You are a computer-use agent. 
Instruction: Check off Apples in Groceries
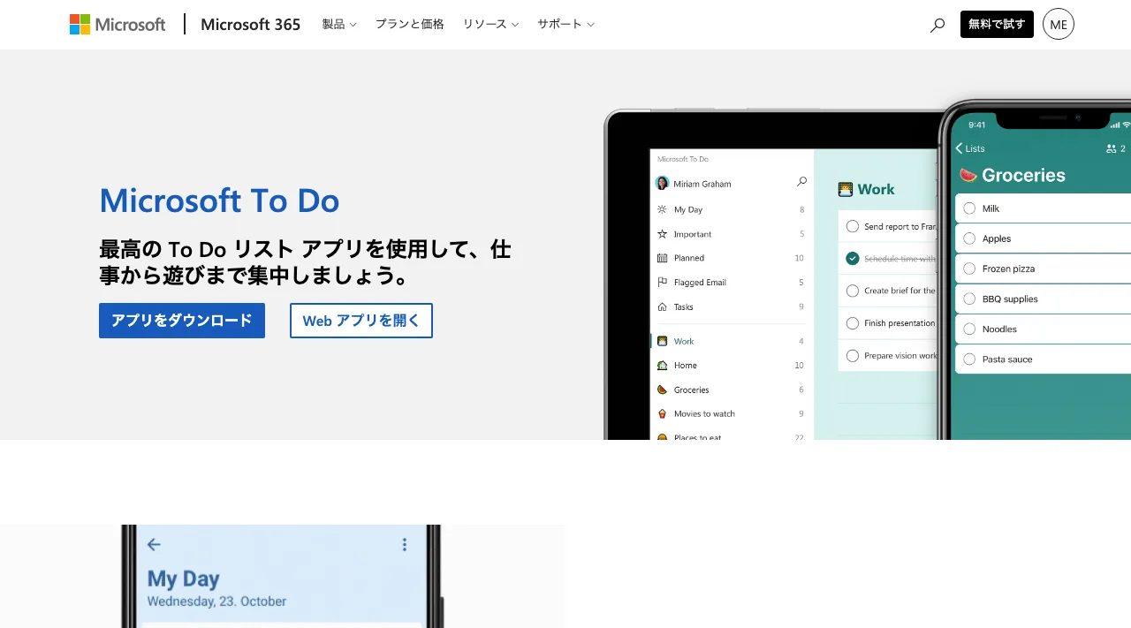(x=969, y=238)
